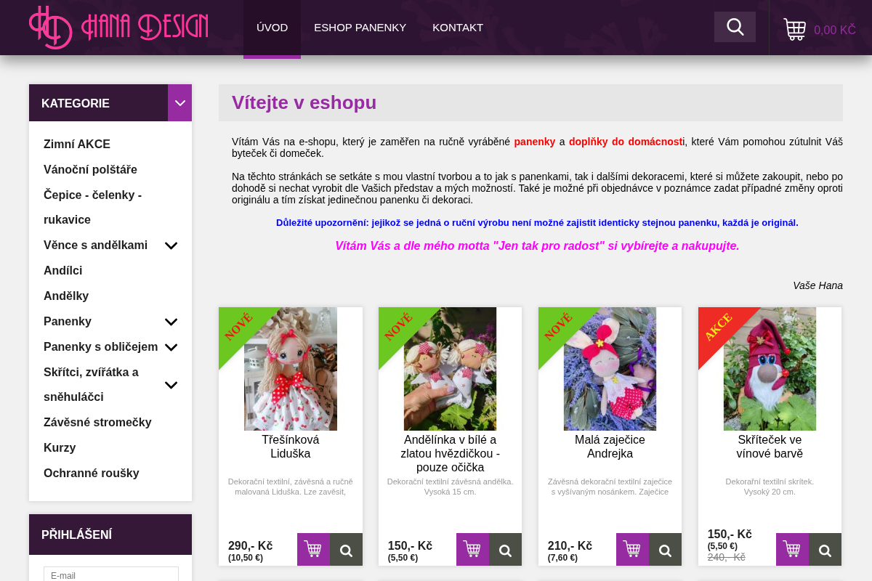This screenshot has width=872, height=581.
Task: Expand the Panenky submenu arrow
Action: pyautogui.click(x=171, y=322)
